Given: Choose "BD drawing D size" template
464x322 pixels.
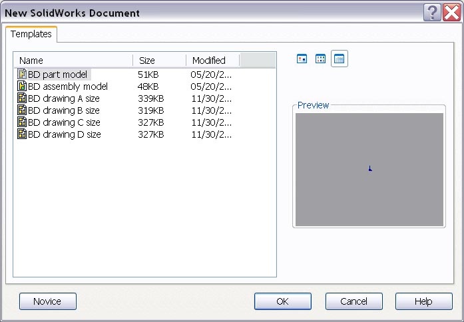Looking at the screenshot, I should pyautogui.click(x=64, y=134).
